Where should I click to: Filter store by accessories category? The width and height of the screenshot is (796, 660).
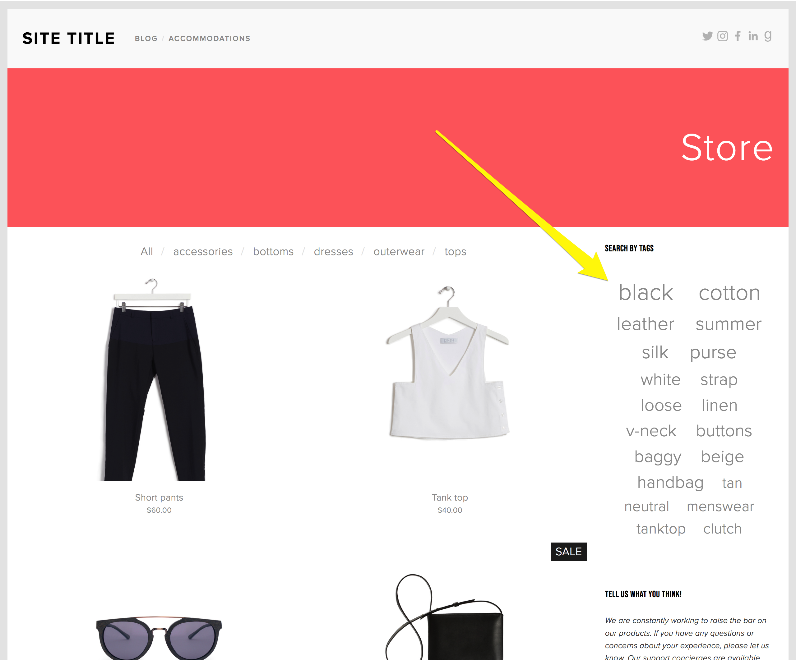203,252
